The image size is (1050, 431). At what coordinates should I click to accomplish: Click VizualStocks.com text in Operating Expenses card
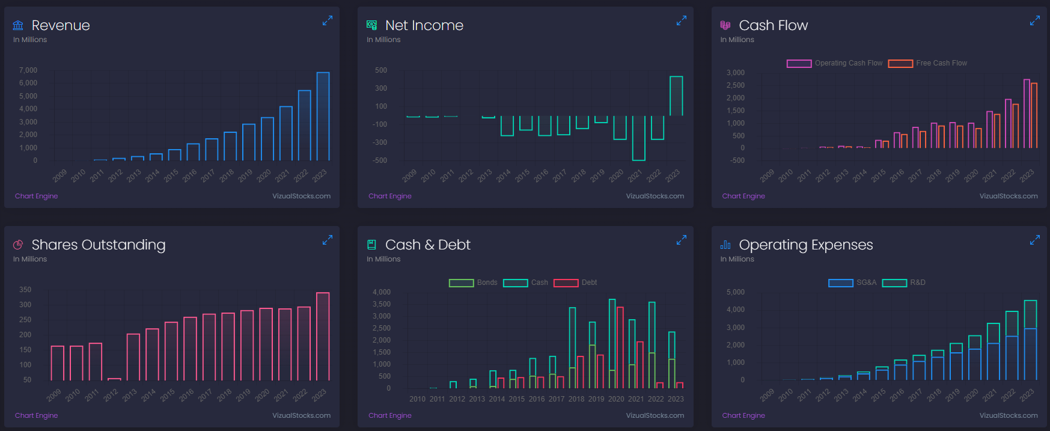point(1009,415)
